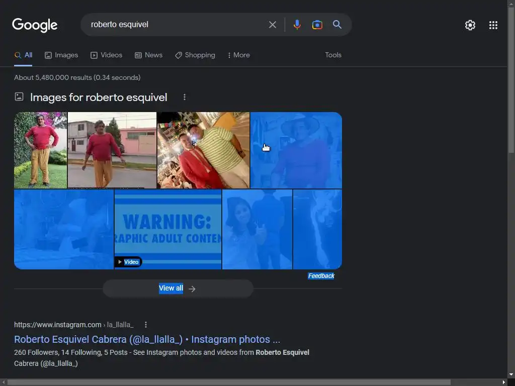
Task: Open first thumbnail in second image row
Action: click(64, 229)
